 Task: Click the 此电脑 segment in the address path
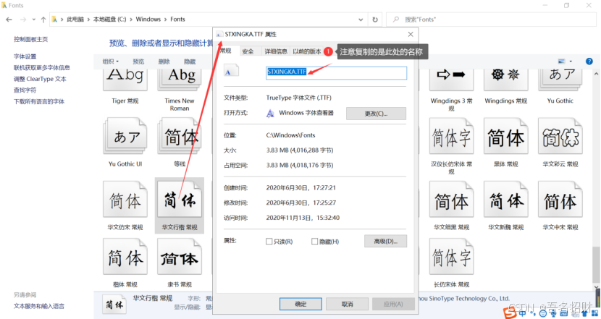[75, 20]
